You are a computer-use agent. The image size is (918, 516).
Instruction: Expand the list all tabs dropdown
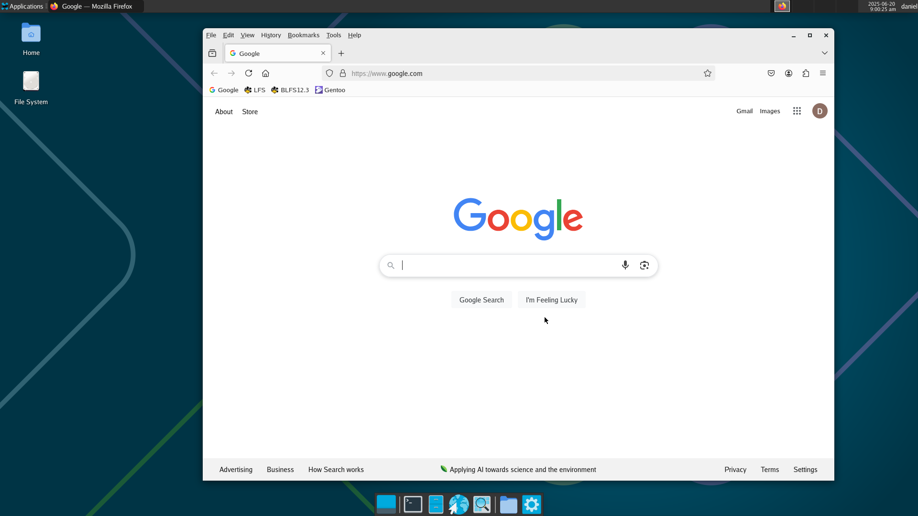pyautogui.click(x=825, y=53)
